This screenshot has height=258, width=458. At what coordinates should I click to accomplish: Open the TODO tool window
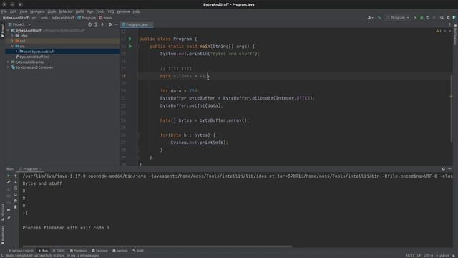click(59, 251)
